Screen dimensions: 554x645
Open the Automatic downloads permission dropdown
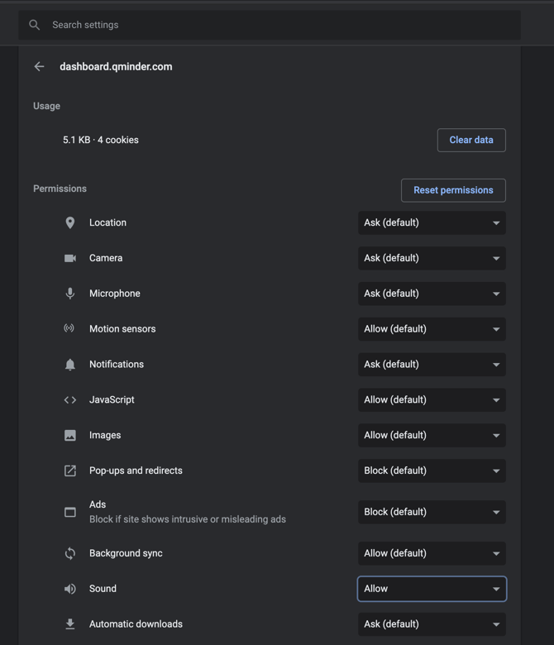[432, 624]
